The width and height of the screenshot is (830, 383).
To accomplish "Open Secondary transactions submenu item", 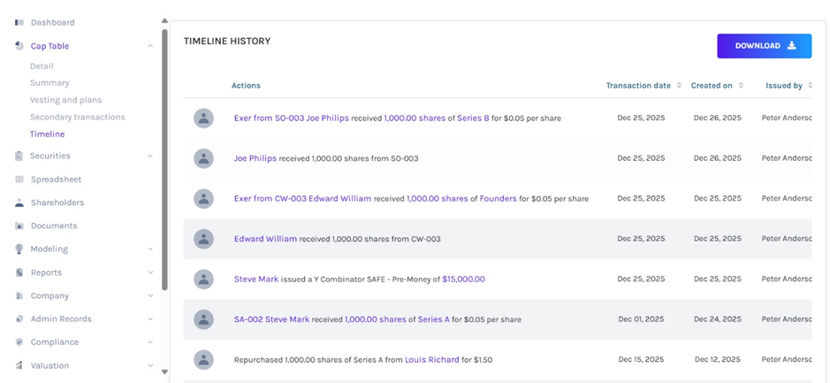I will point(77,117).
